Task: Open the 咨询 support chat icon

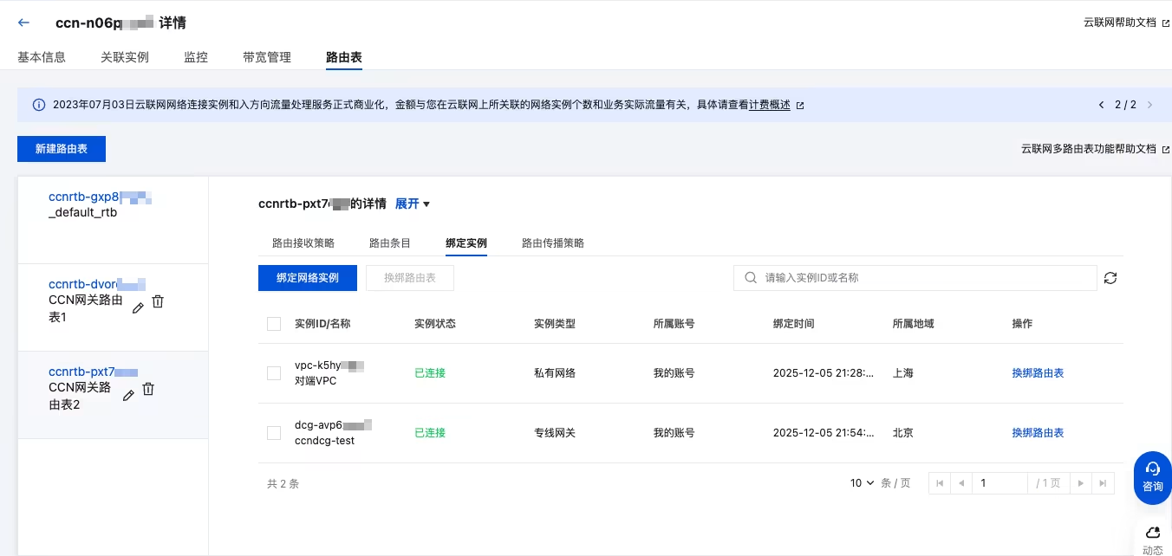Action: click(x=1152, y=476)
